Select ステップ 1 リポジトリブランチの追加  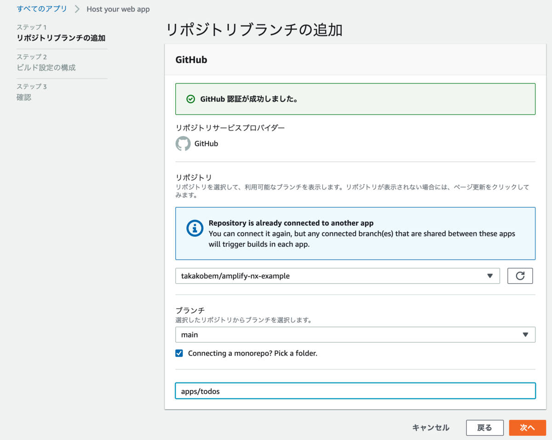coord(61,33)
